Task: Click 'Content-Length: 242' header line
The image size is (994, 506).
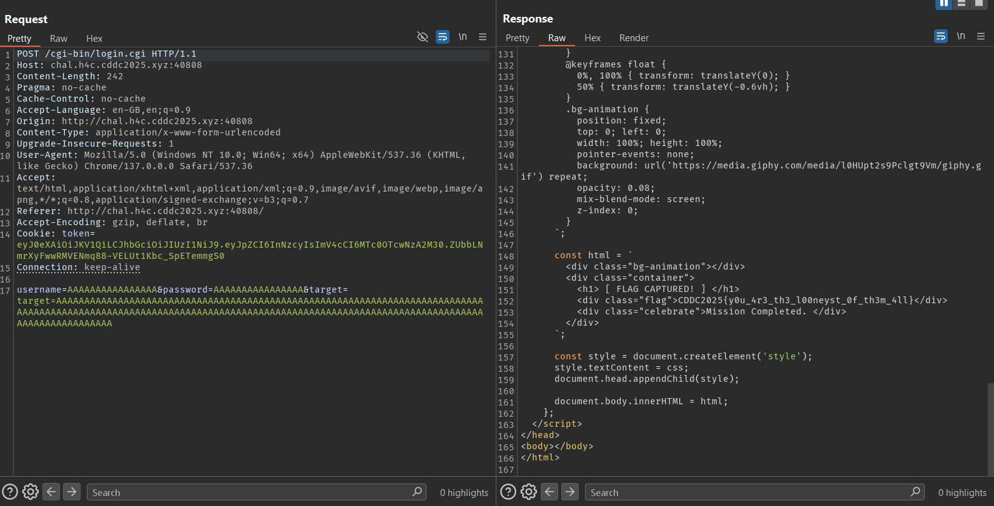Action: point(70,76)
